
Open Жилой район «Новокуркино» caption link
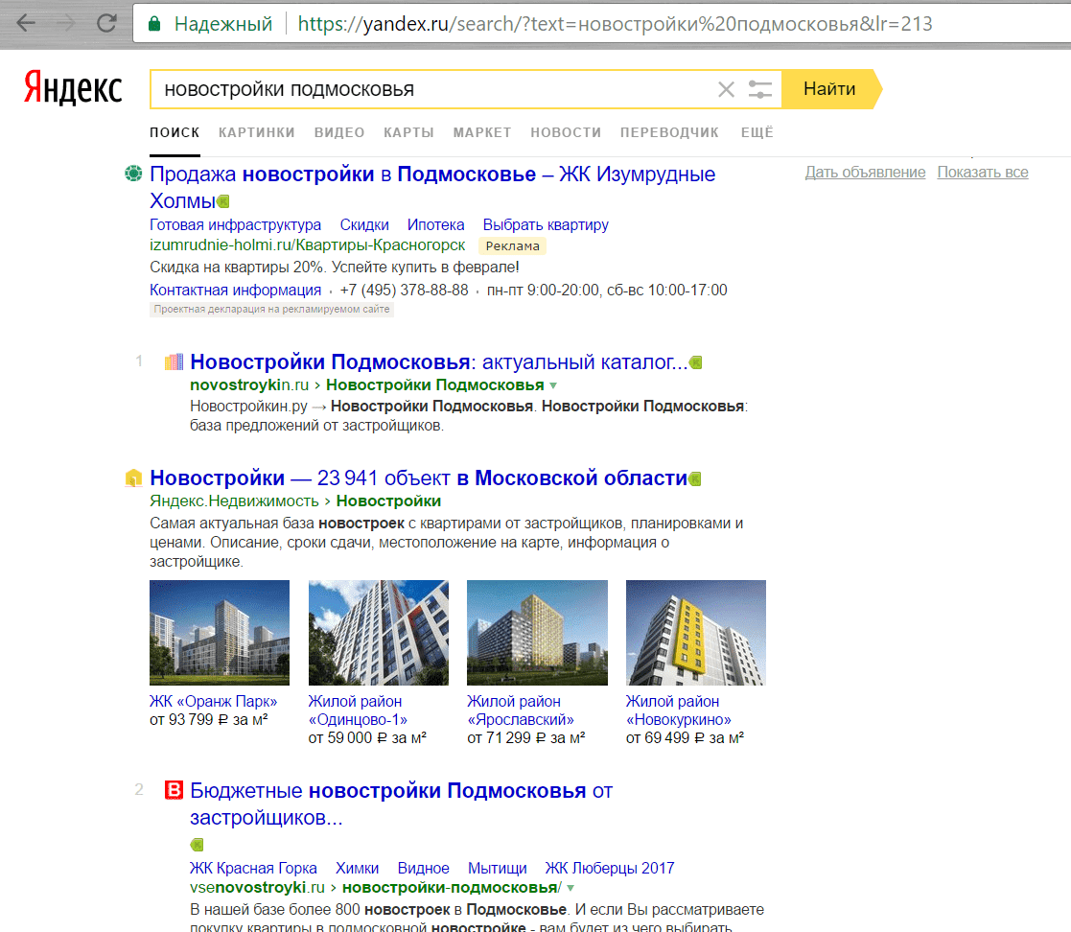678,711
